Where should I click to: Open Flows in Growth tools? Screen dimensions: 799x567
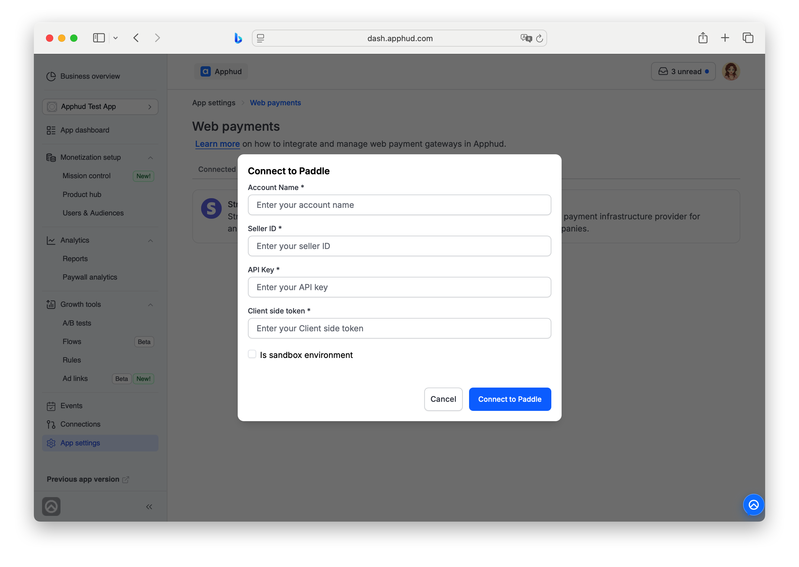tap(72, 342)
